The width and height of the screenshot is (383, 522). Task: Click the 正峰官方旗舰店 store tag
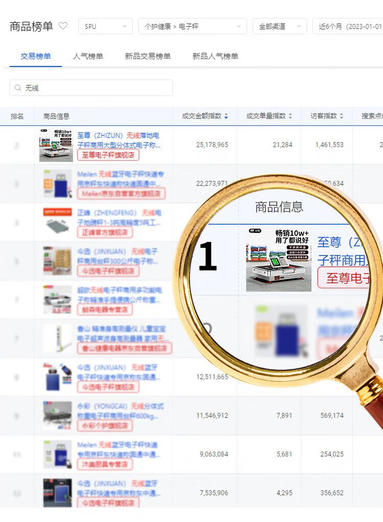(x=104, y=232)
